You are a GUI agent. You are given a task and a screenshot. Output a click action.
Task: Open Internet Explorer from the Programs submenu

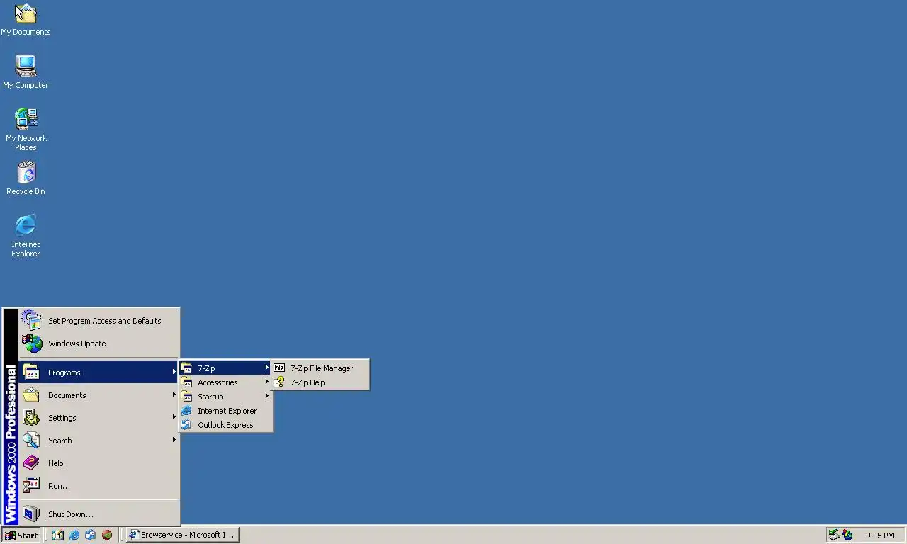(x=225, y=411)
